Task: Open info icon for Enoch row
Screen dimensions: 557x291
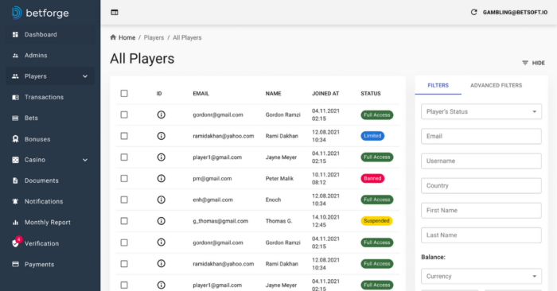Action: (x=162, y=200)
